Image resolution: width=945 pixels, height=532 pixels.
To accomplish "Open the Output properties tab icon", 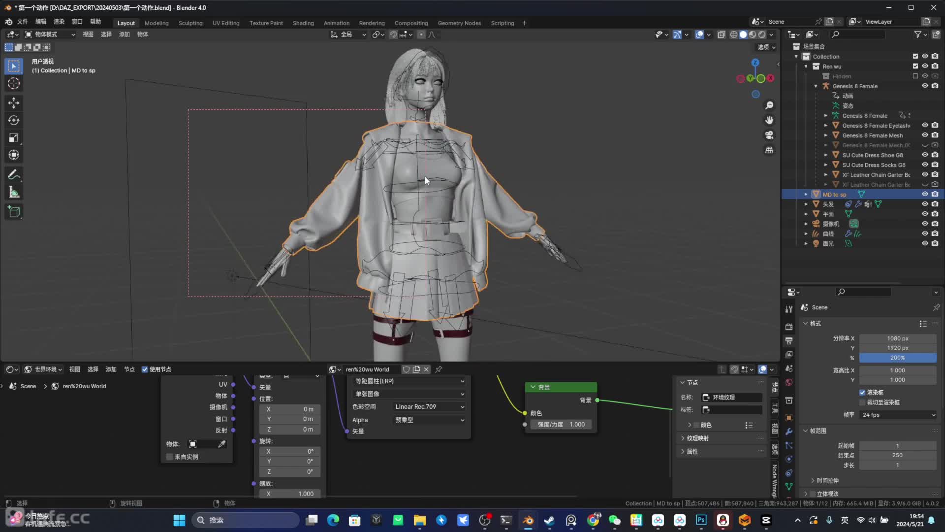I will (x=789, y=341).
